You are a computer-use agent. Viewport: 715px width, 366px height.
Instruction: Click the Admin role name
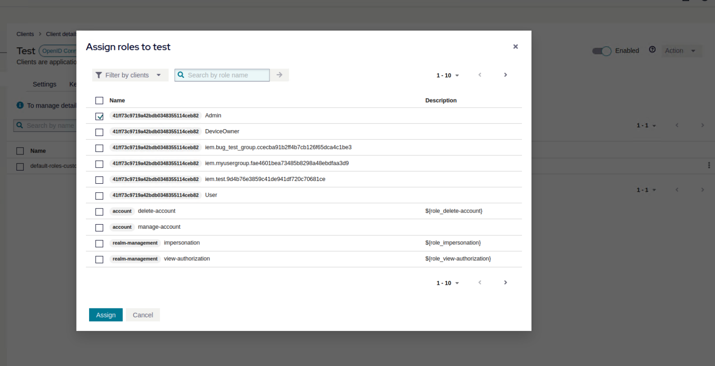(213, 116)
